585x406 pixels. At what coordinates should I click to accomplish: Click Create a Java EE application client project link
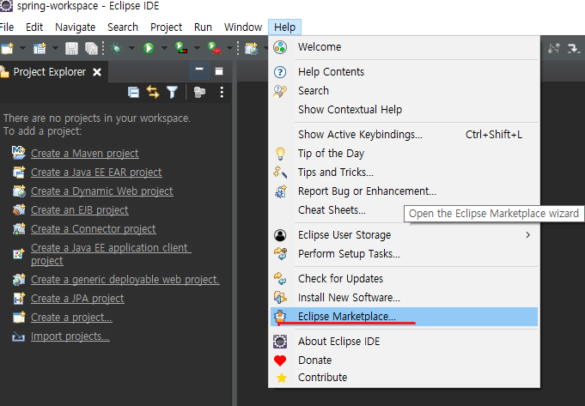tap(111, 254)
